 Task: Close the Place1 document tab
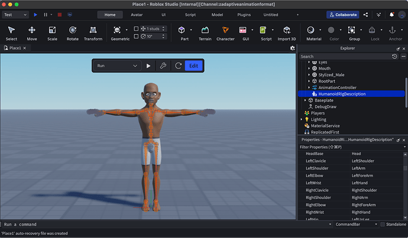[x=24, y=48]
